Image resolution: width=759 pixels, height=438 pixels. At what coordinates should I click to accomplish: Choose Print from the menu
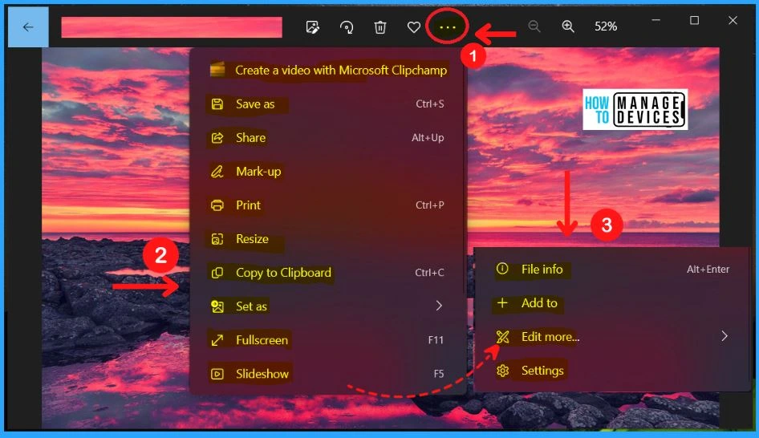coord(328,205)
